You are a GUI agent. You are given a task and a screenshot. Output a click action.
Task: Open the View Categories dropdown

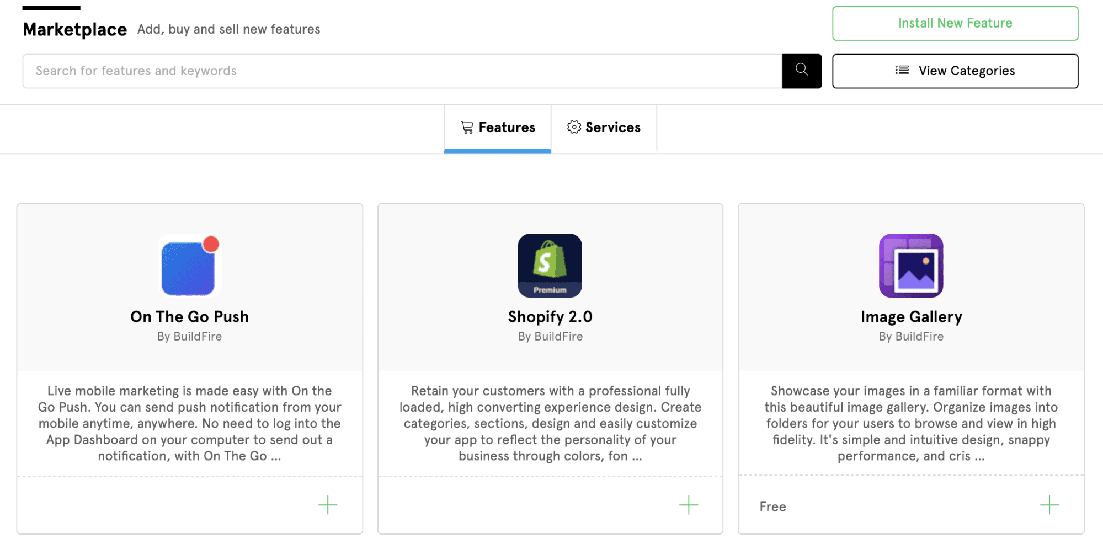pyautogui.click(x=955, y=71)
